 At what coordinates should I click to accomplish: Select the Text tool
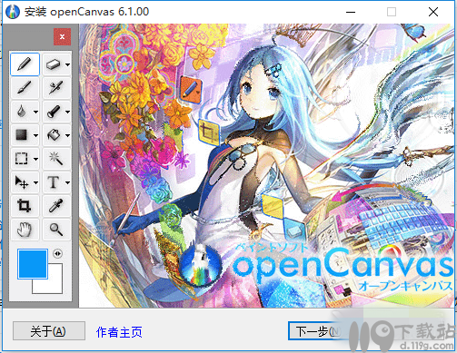point(54,182)
